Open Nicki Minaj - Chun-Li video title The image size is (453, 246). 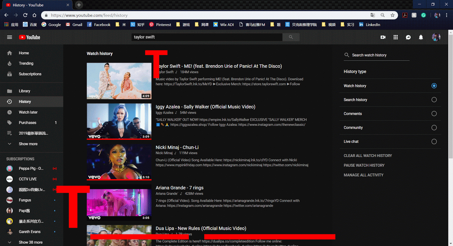point(177,147)
